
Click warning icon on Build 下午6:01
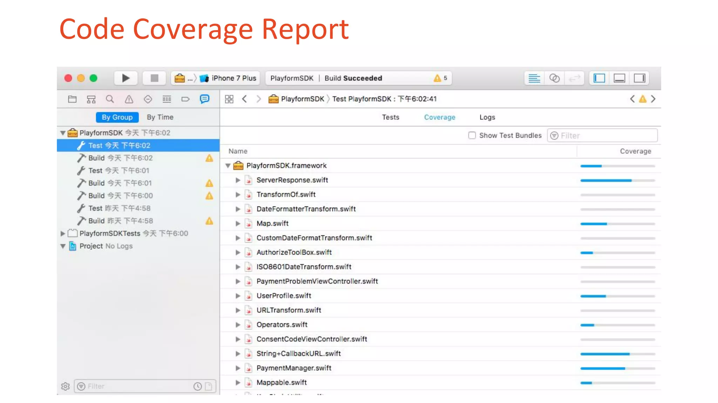[x=209, y=183]
